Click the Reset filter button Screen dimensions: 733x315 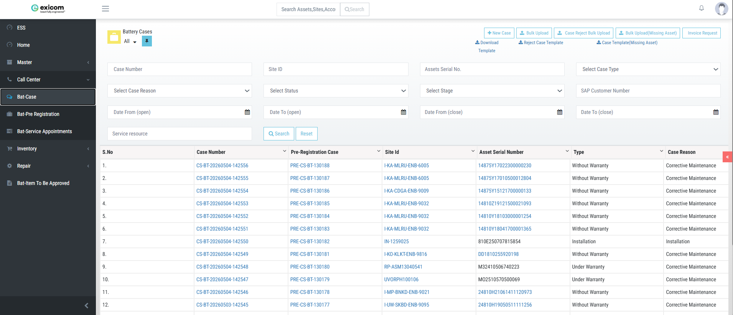(306, 134)
